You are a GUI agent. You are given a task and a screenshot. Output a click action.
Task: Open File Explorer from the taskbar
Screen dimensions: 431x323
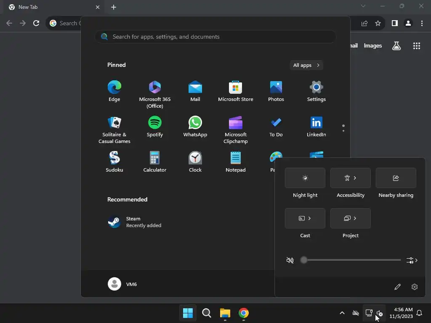pos(225,313)
